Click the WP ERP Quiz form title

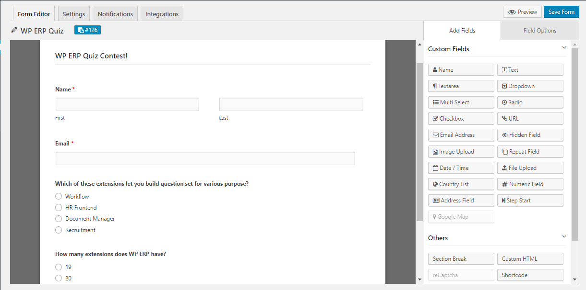point(42,31)
